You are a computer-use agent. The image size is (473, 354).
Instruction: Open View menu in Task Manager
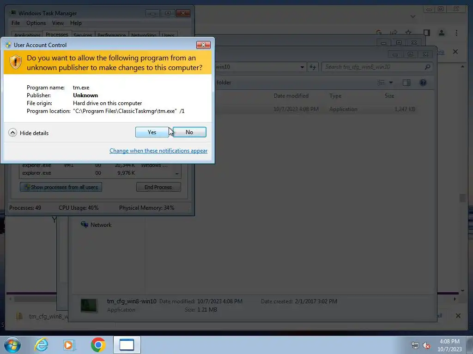click(58, 23)
